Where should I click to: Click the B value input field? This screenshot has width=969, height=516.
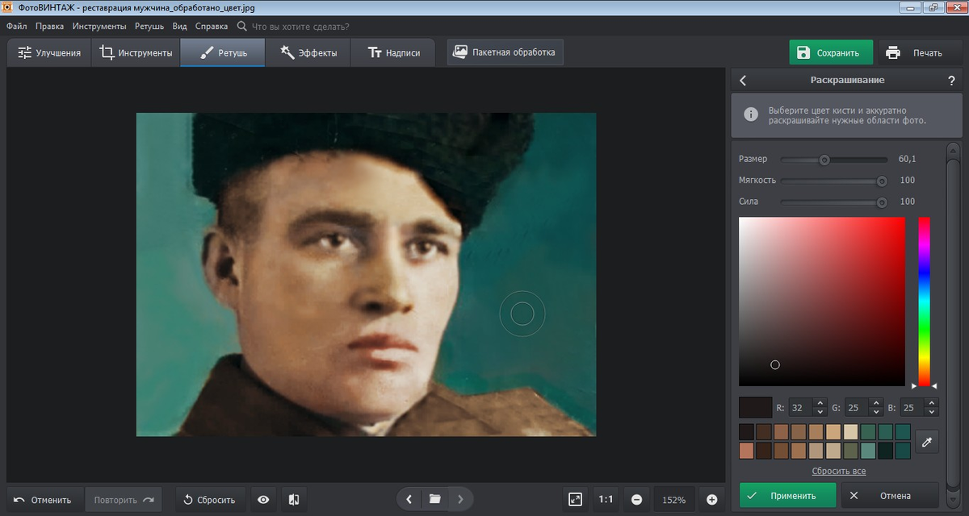tap(913, 407)
